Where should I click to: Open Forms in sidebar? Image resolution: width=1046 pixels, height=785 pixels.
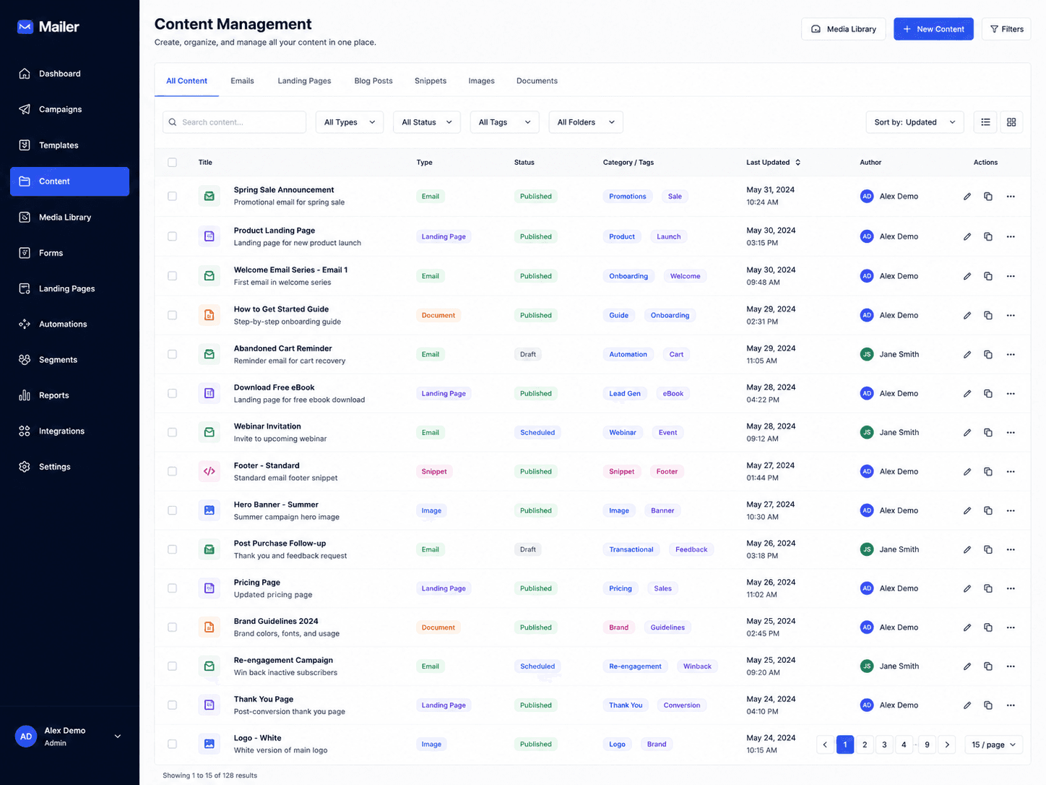click(x=69, y=253)
